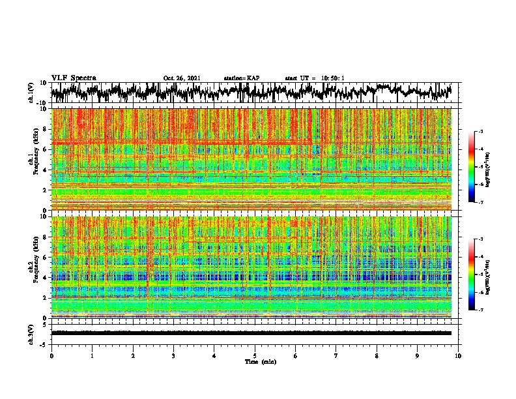Click the "10" minute label on time axis
Screen dimensions: 516x399
point(458,356)
